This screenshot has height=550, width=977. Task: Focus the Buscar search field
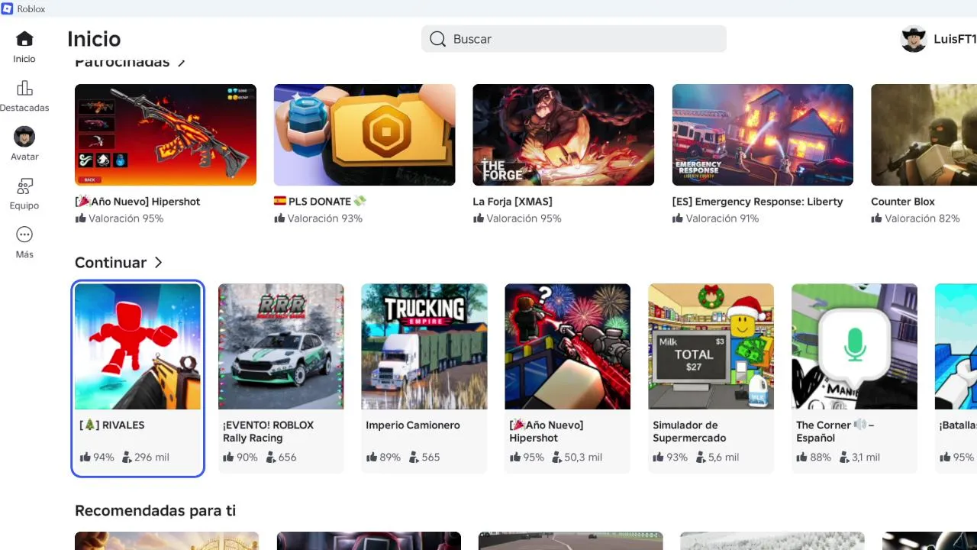click(574, 39)
